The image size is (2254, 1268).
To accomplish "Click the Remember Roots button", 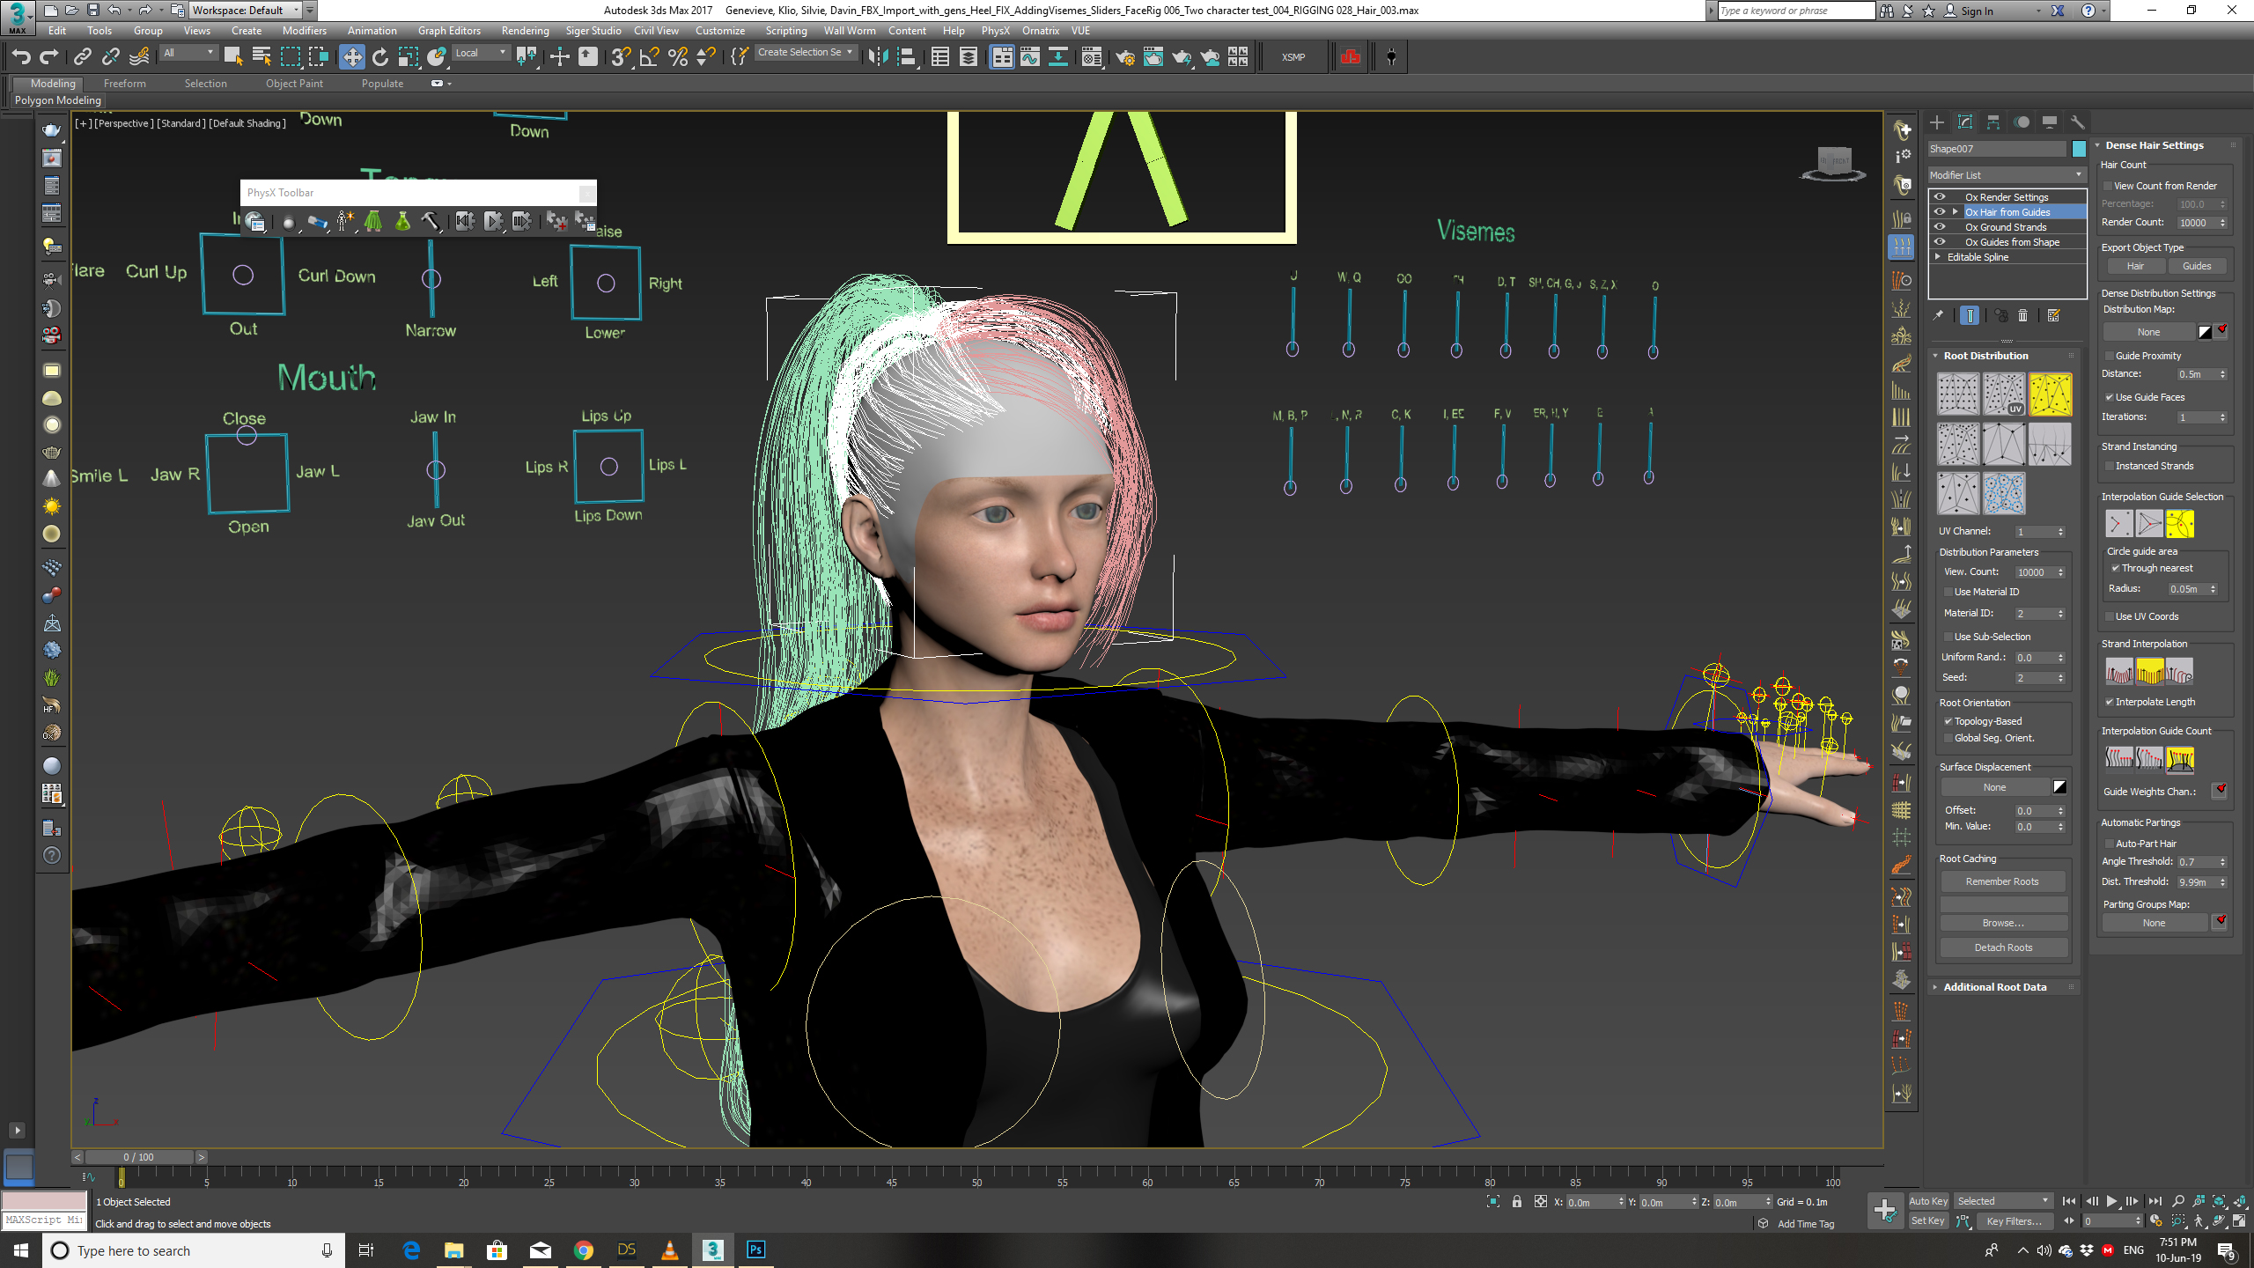I will 2002,881.
